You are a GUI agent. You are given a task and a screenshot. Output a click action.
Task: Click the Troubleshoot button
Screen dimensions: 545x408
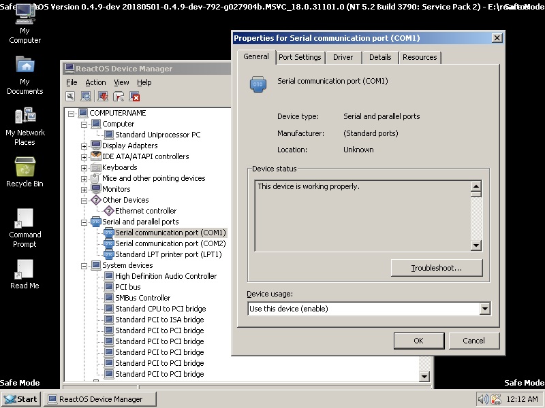[x=437, y=268]
